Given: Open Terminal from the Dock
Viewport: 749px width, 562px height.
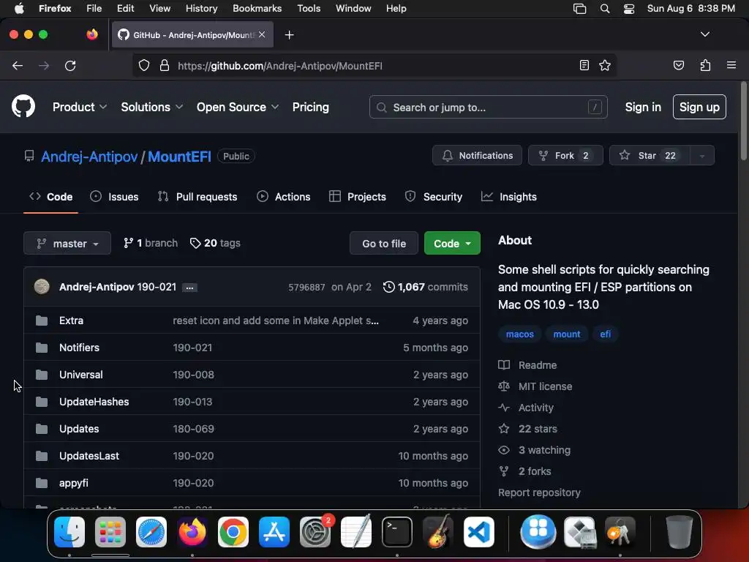Looking at the screenshot, I should (397, 532).
